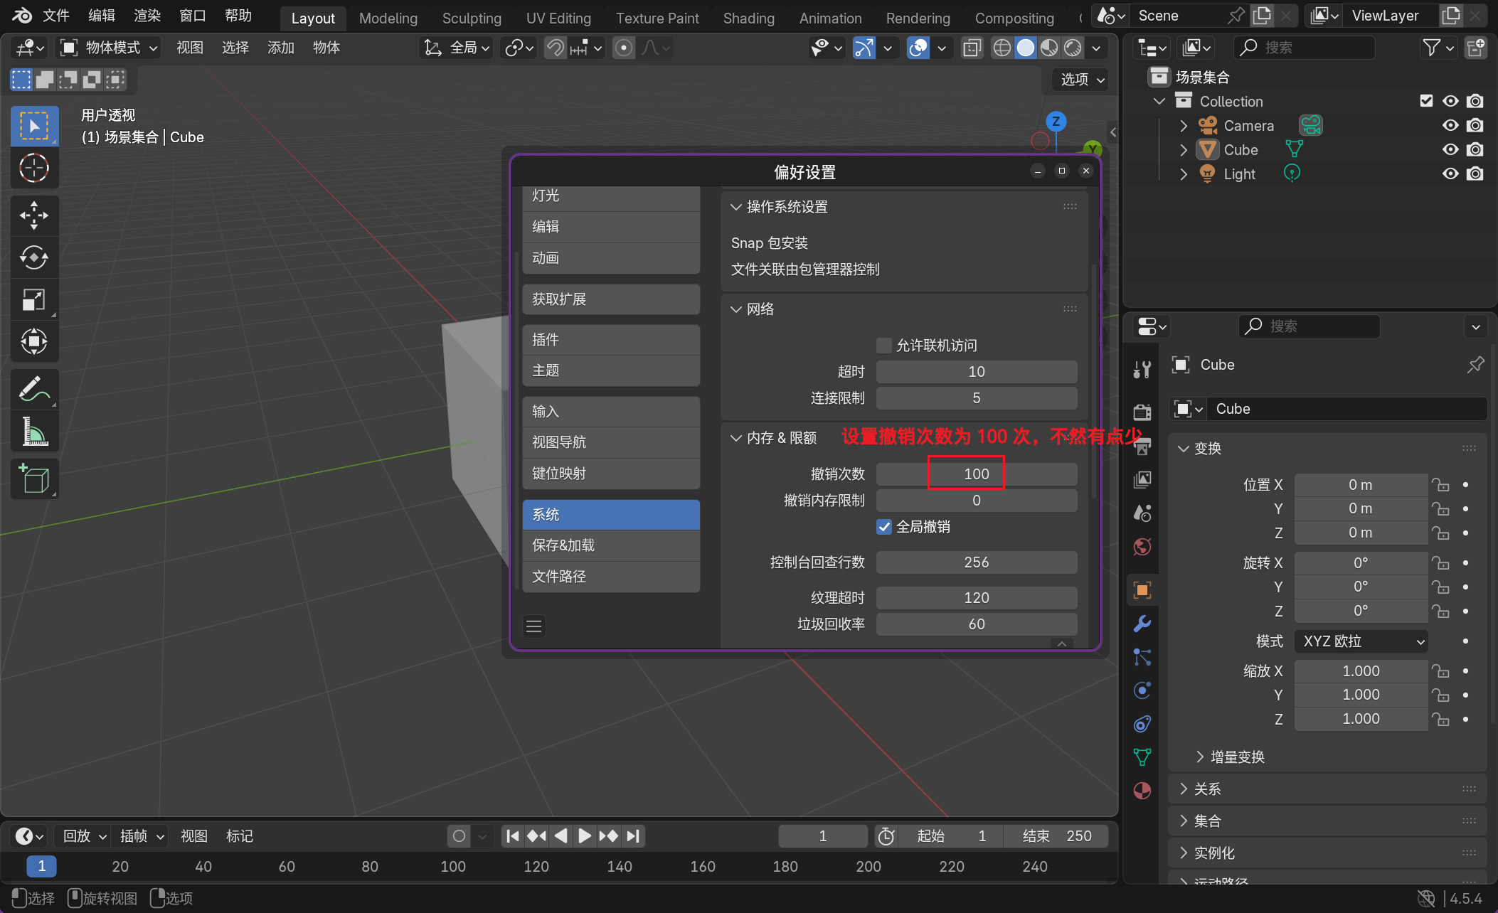Click the 撤销次数 value slider field
The height and width of the screenshot is (913, 1498).
point(976,474)
